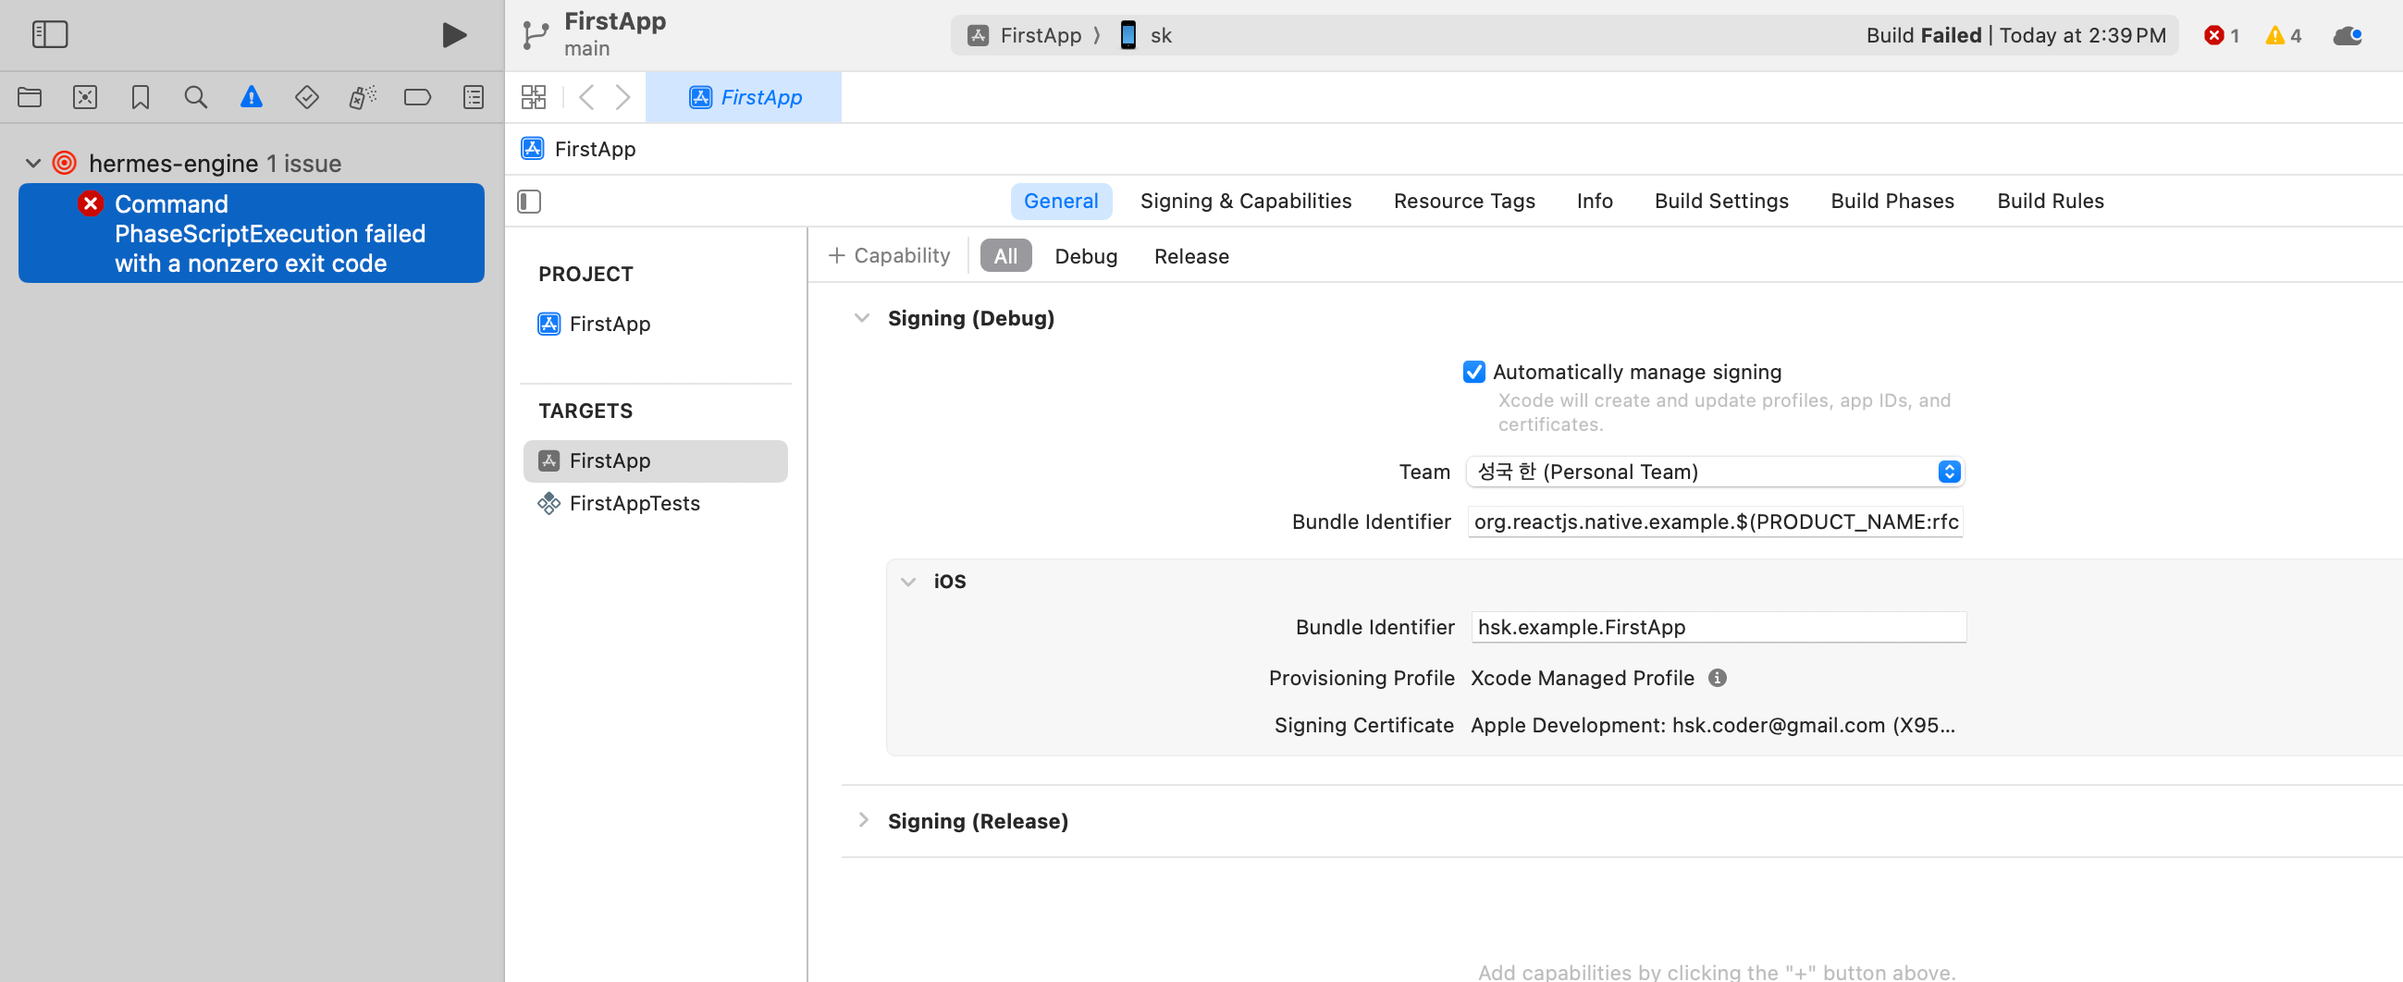The image size is (2403, 982).
Task: Open the Build Rules tab
Action: (2050, 202)
